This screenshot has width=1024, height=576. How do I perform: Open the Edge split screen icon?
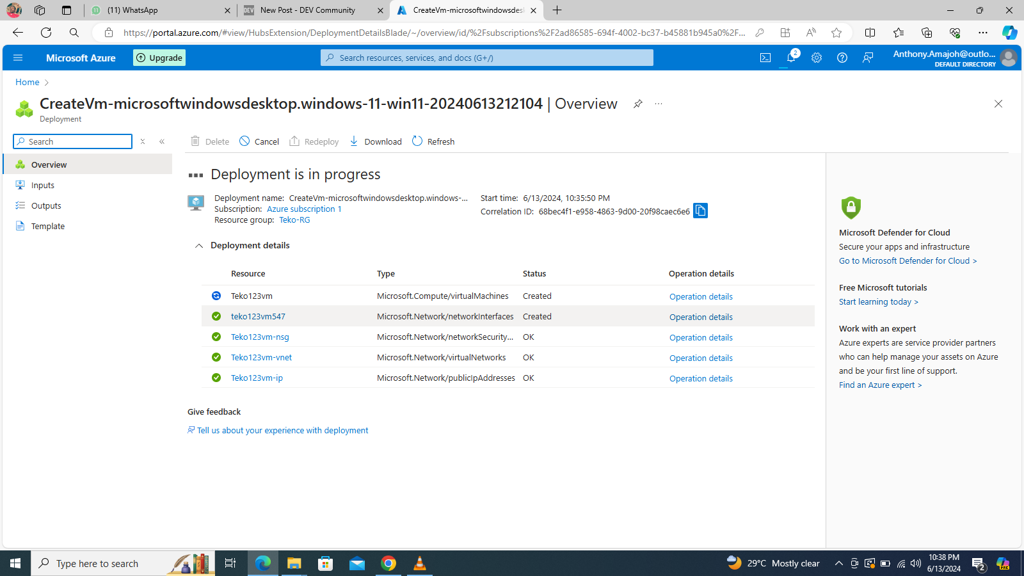(x=870, y=33)
